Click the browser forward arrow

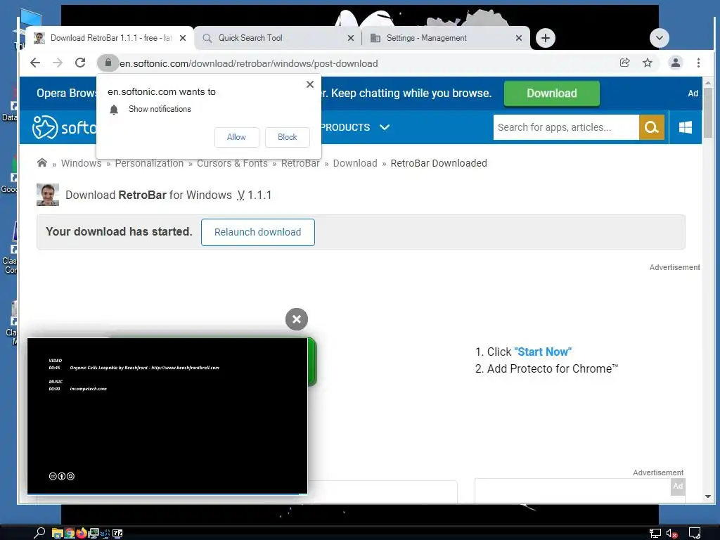(58, 63)
